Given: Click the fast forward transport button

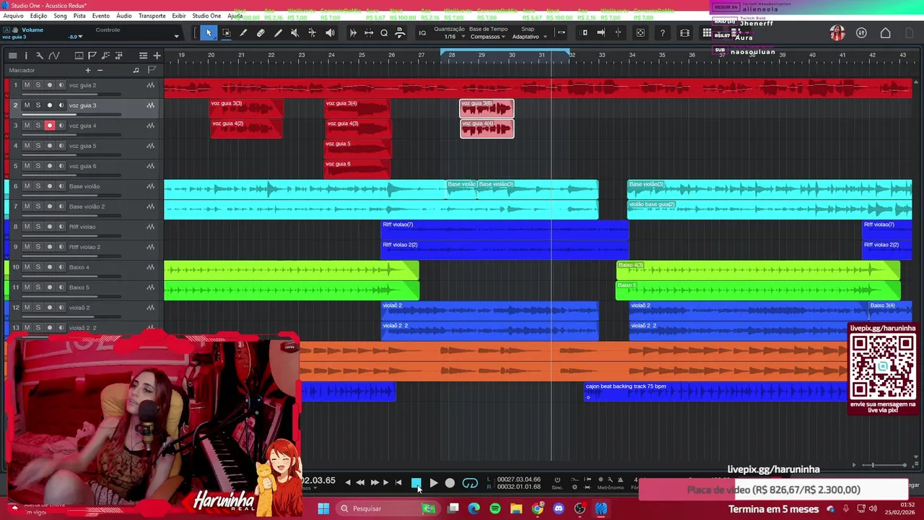Looking at the screenshot, I should (x=374, y=483).
